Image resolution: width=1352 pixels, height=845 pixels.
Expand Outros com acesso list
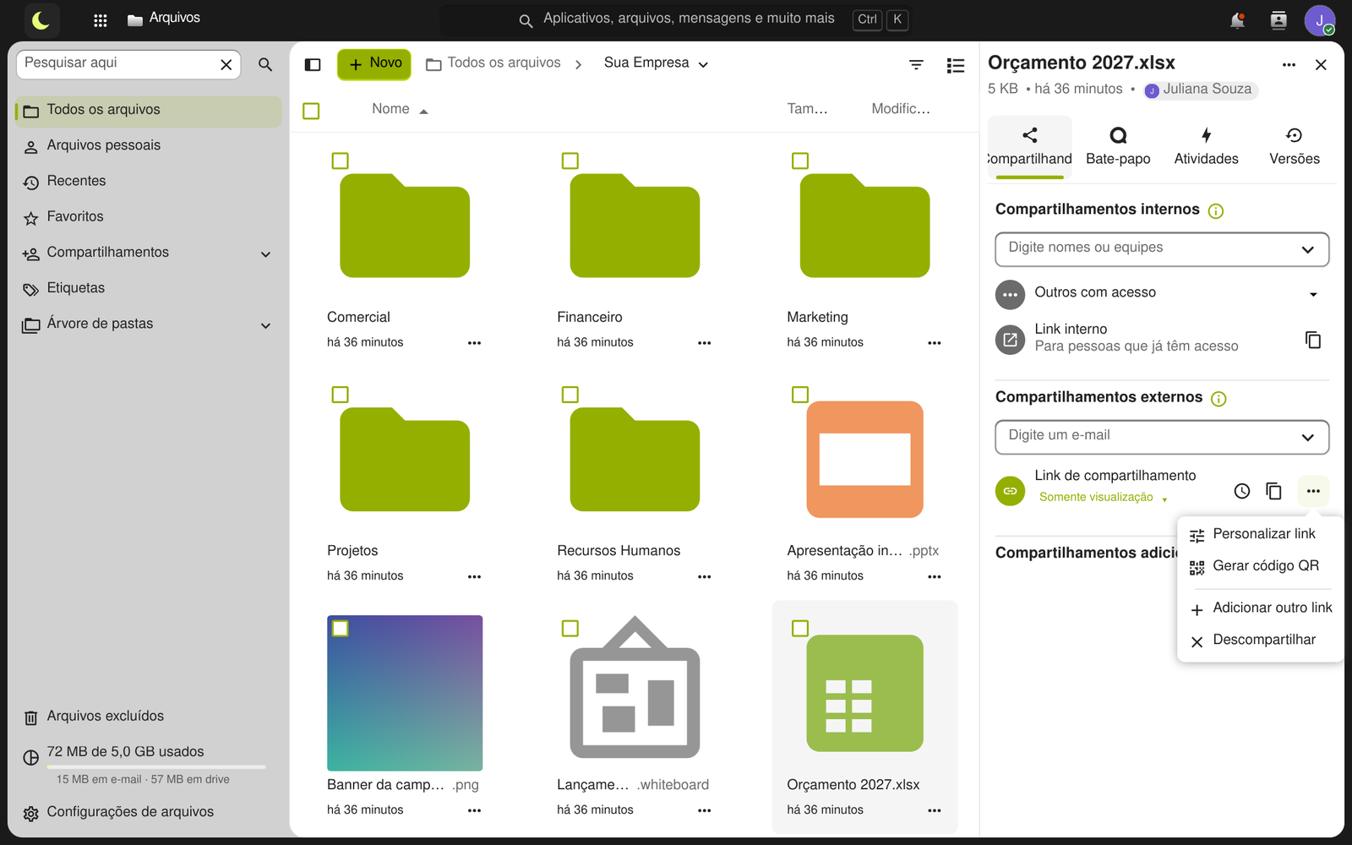point(1313,294)
